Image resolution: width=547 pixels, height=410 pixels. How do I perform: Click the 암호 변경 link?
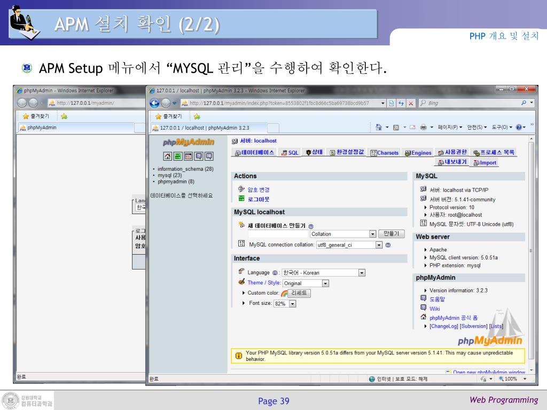click(259, 190)
